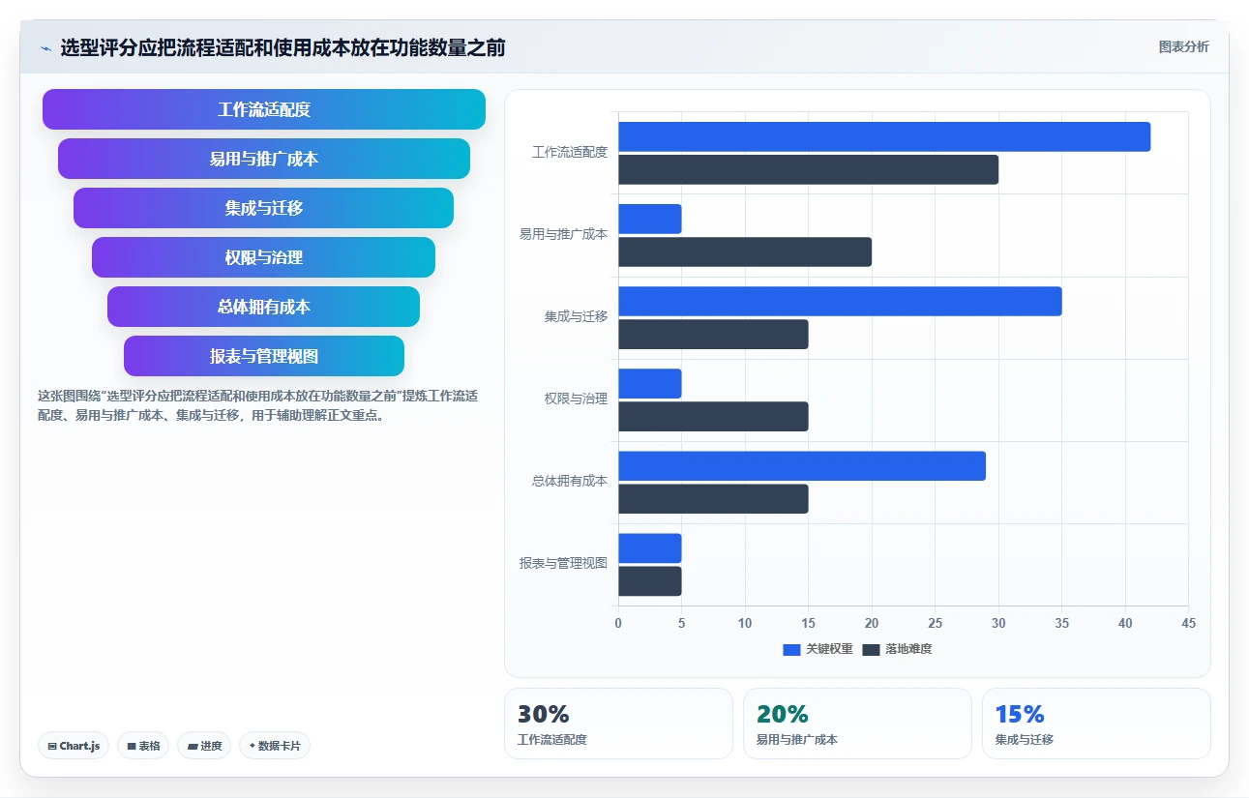Click the 权限与治理 y-axis label

[x=576, y=399]
